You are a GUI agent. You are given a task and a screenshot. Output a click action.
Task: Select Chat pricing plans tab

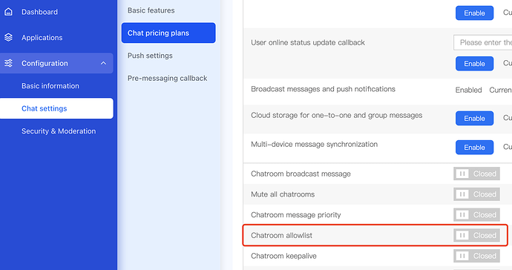168,33
